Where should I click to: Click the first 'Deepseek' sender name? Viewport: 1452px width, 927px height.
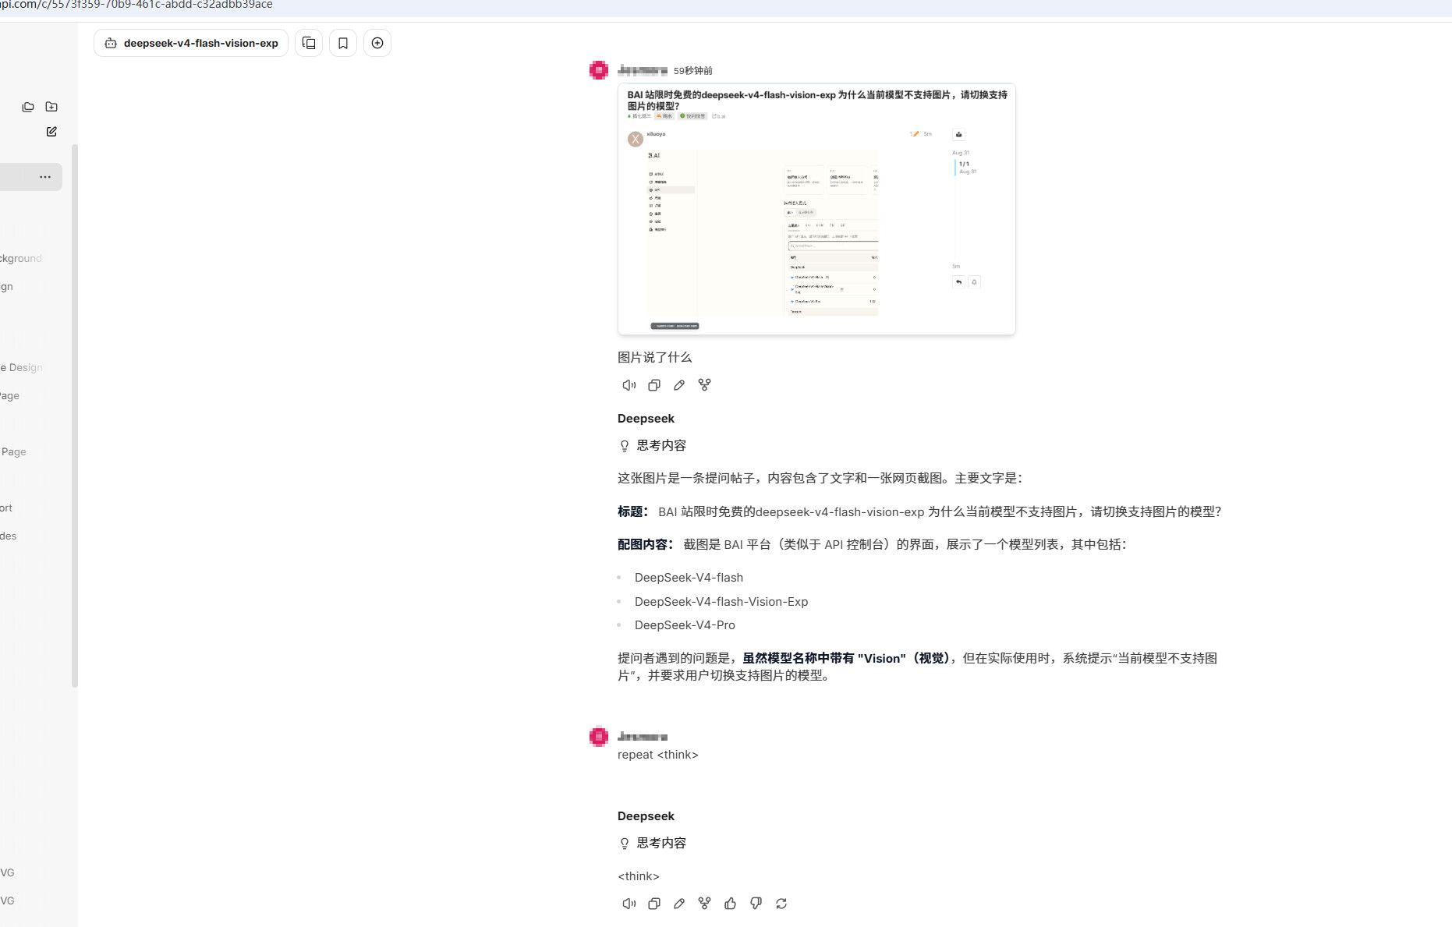[646, 419]
